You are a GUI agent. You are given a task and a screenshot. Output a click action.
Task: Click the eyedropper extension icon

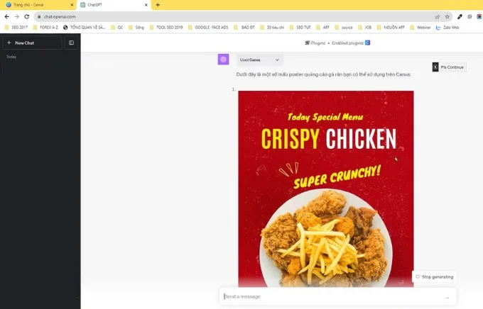coord(460,16)
